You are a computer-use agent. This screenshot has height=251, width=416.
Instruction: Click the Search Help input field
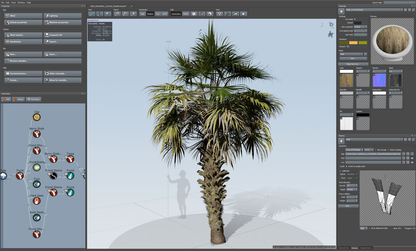point(399,3)
